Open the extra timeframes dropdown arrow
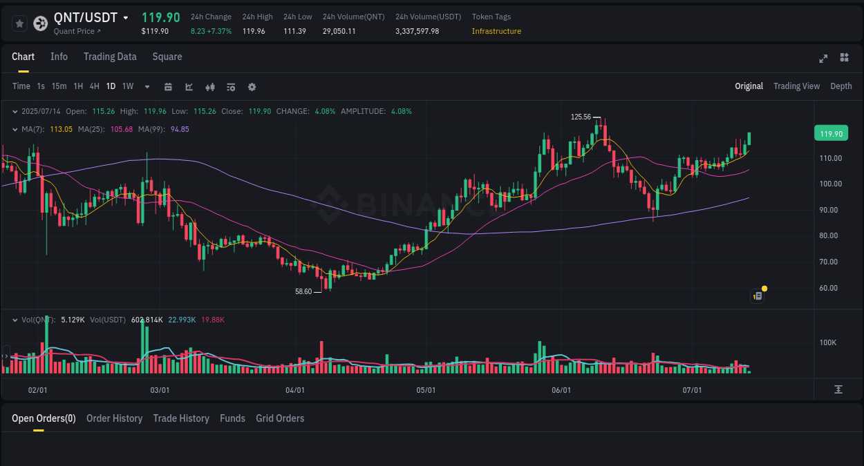Viewport: 864px width, 466px height. click(146, 86)
